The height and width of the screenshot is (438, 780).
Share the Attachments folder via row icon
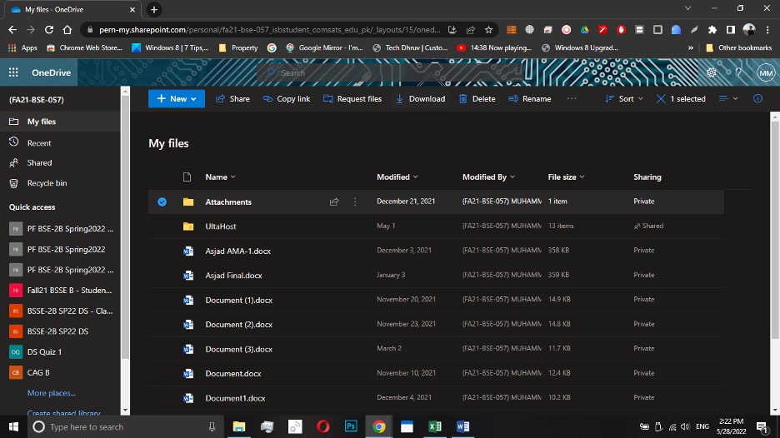tap(334, 202)
